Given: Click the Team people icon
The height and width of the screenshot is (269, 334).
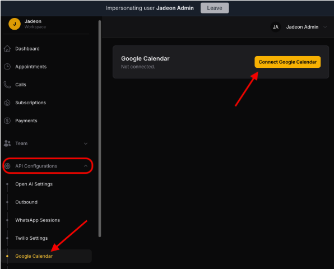Looking at the screenshot, I should click(7, 143).
